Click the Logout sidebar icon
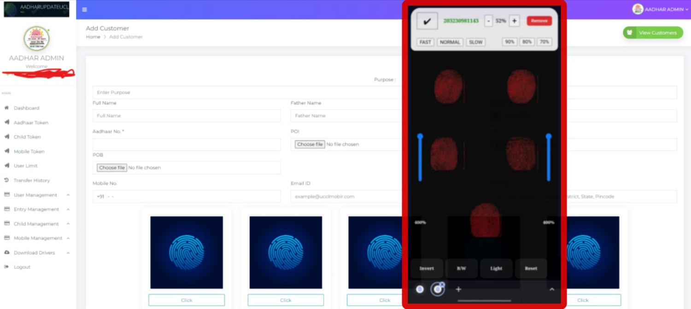The image size is (691, 309). [6, 267]
